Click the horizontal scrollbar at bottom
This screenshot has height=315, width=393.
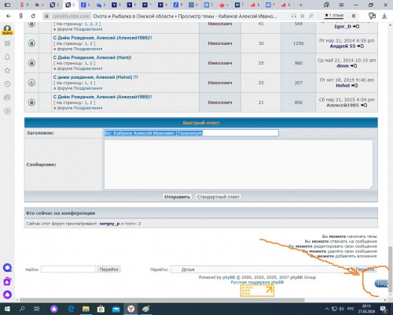(162, 300)
